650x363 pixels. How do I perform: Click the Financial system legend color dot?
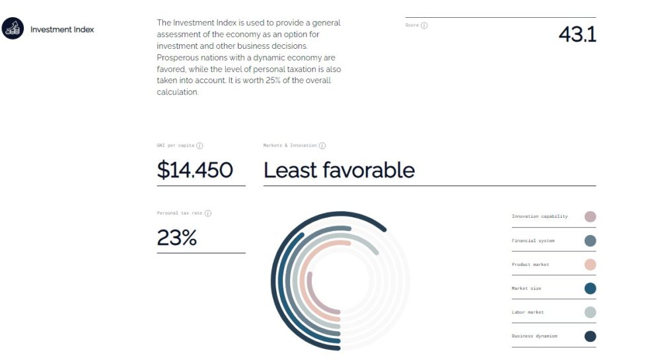click(590, 241)
